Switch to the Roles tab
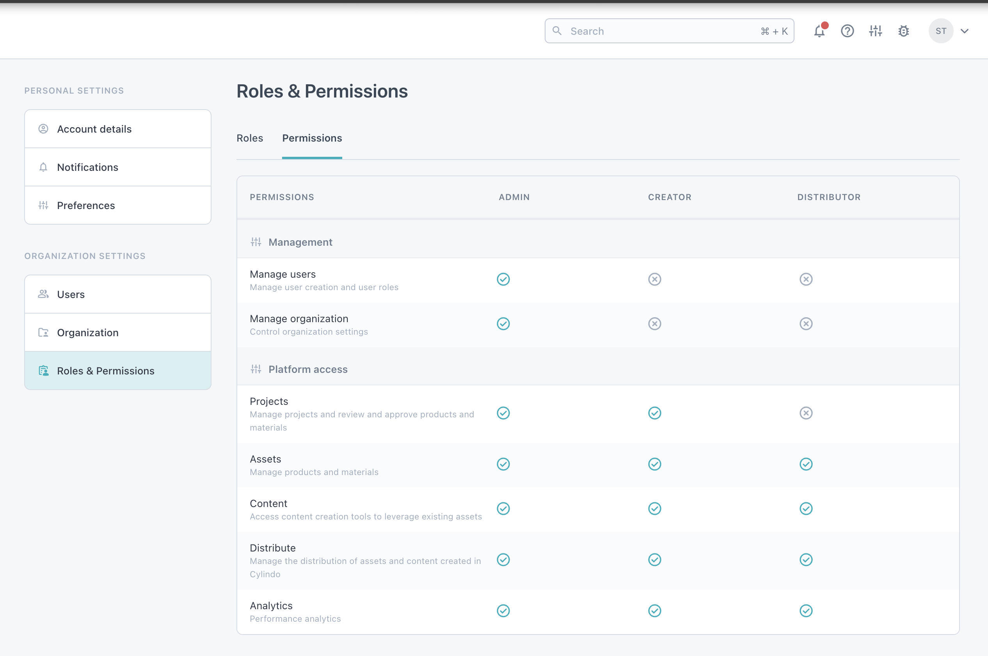The image size is (988, 656). click(x=249, y=138)
